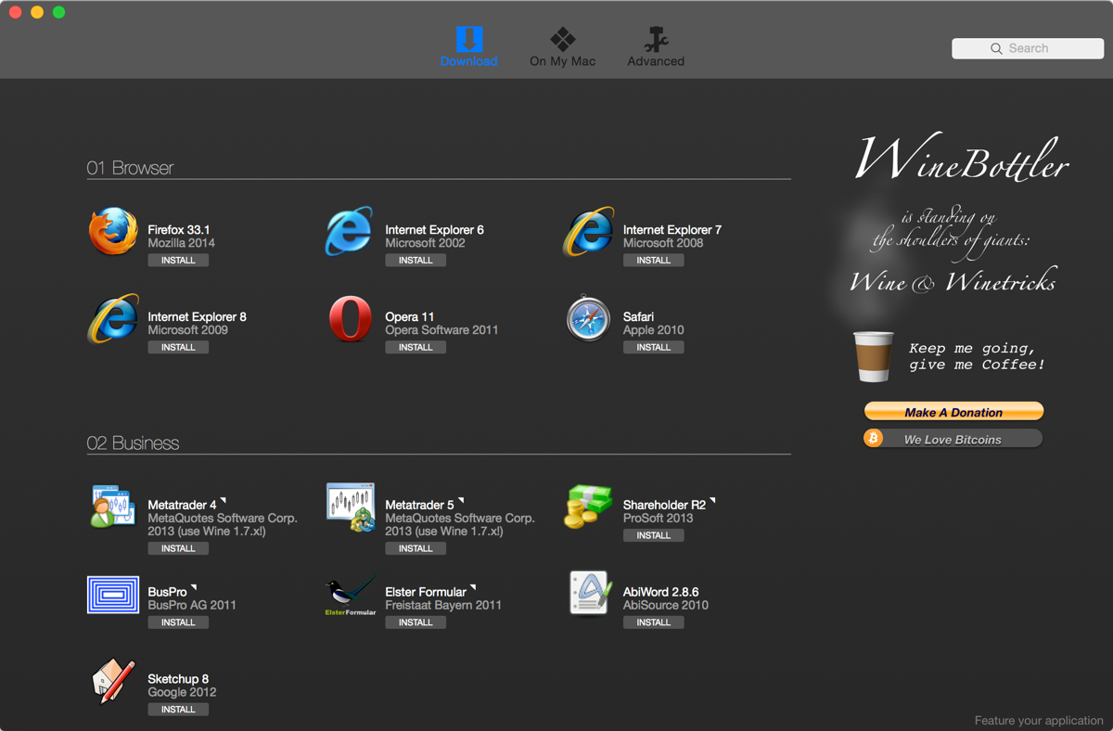Click the Opera Software 2011 text

(441, 330)
